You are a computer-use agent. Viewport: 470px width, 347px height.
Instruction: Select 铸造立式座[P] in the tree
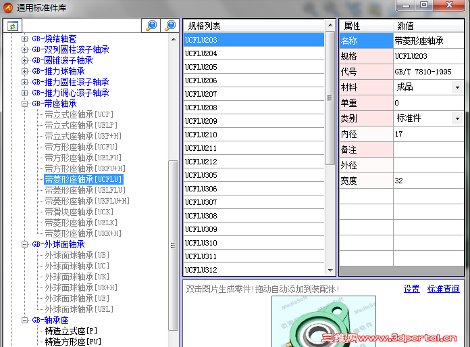click(x=71, y=331)
